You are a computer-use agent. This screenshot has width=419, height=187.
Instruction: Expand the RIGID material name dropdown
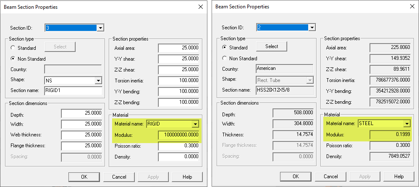pos(195,124)
